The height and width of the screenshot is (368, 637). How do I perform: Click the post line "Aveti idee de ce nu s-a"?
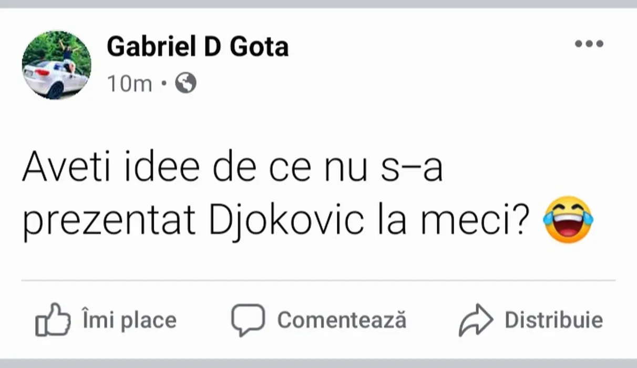pyautogui.click(x=232, y=169)
